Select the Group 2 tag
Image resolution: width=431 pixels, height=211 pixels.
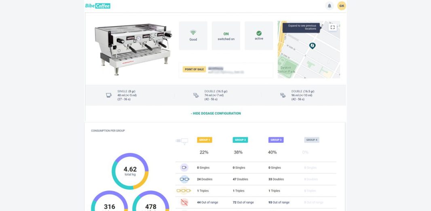pos(240,140)
